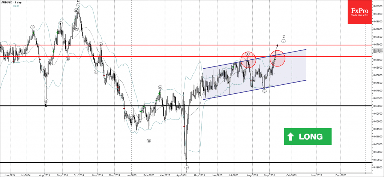The image size is (384, 177).
Task: Click the 0.66639 current price tag
Action: click(x=378, y=50)
